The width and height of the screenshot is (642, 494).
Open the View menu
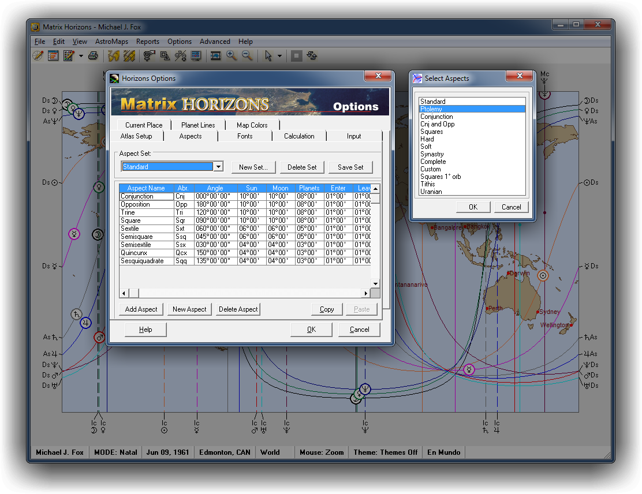pyautogui.click(x=80, y=42)
